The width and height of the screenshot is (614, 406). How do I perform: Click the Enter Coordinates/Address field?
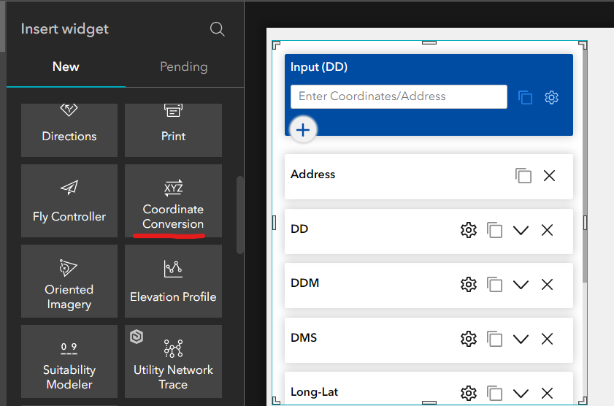[399, 96]
